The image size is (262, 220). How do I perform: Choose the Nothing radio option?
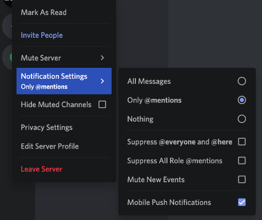coord(242,119)
